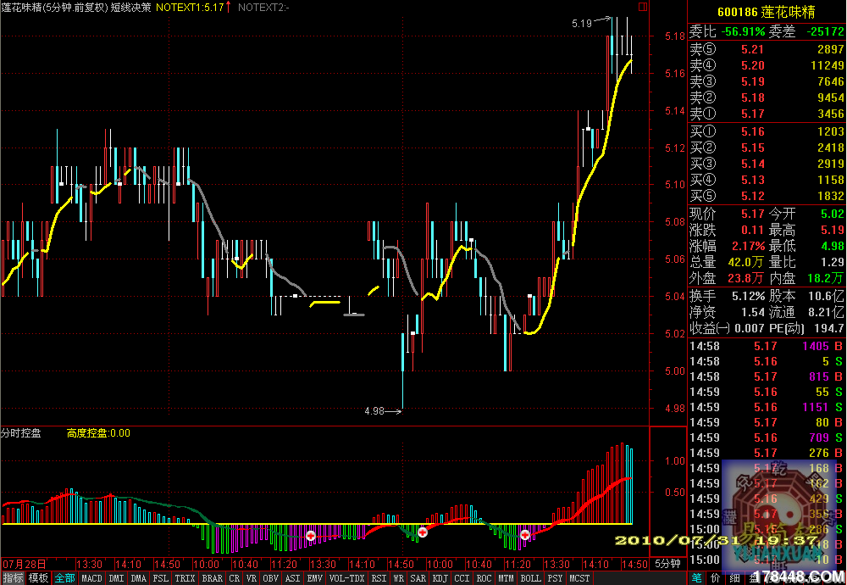Click the 600186 莲花味精 stock header
Image resolution: width=847 pixels, height=585 pixels.
click(x=766, y=11)
